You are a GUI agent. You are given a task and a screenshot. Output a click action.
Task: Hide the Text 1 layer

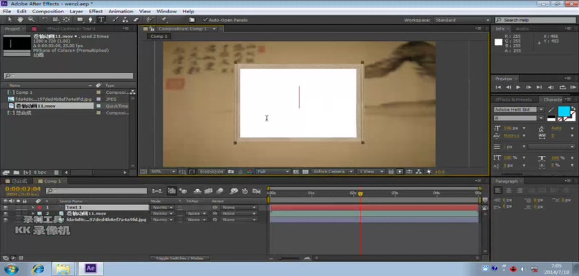point(6,208)
